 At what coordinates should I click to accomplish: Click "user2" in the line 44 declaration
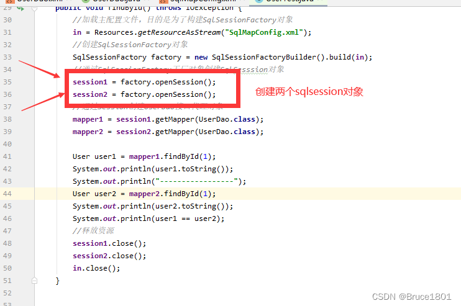[105, 194]
